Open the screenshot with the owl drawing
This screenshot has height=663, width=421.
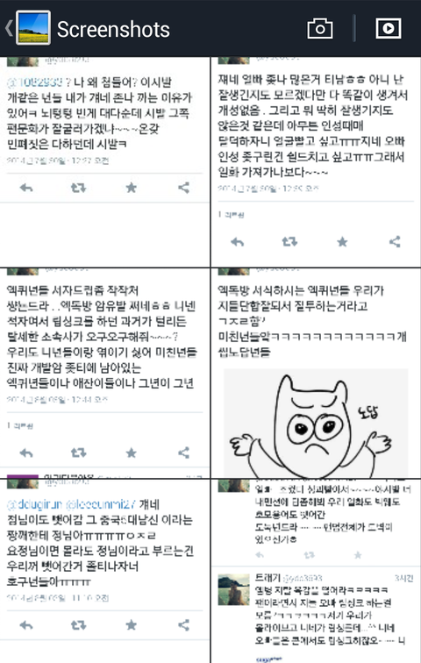[x=316, y=374]
